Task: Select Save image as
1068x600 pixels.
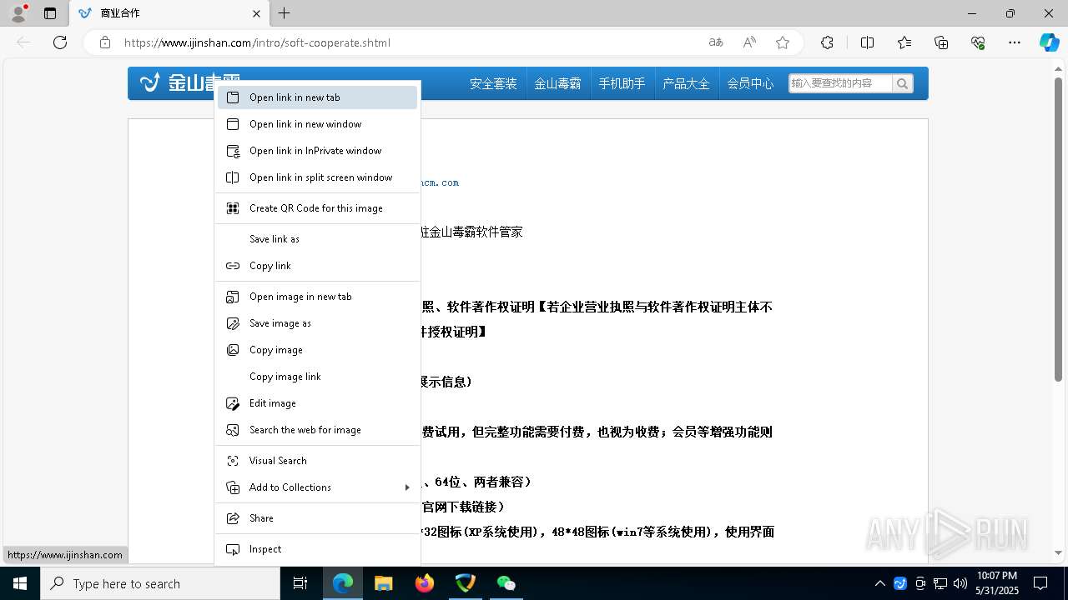Action: [317, 323]
